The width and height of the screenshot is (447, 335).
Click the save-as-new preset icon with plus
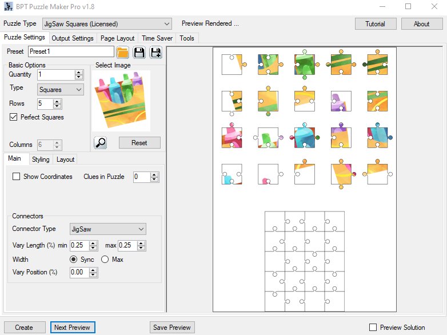[155, 53]
